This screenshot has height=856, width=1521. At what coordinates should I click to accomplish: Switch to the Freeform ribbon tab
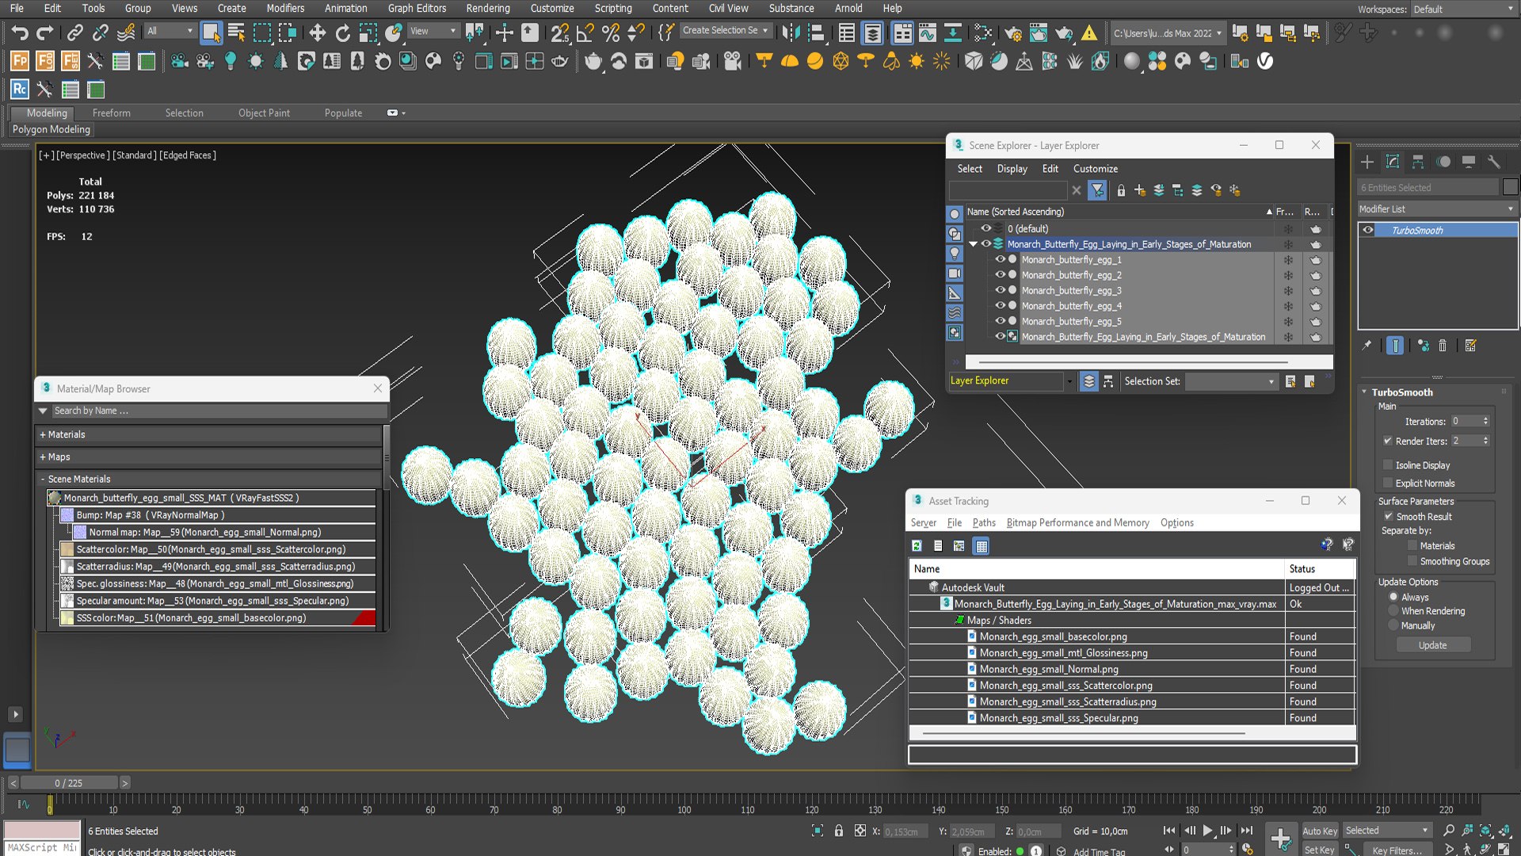[x=111, y=113]
